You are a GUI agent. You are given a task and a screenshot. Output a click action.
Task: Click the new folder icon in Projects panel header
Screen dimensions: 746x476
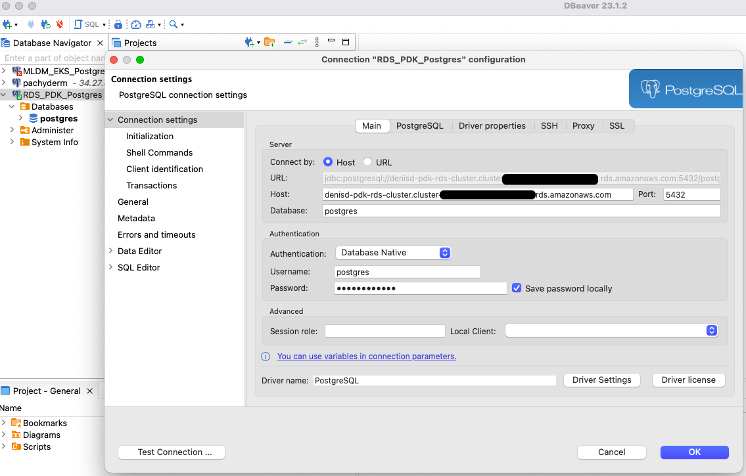pyautogui.click(x=269, y=42)
